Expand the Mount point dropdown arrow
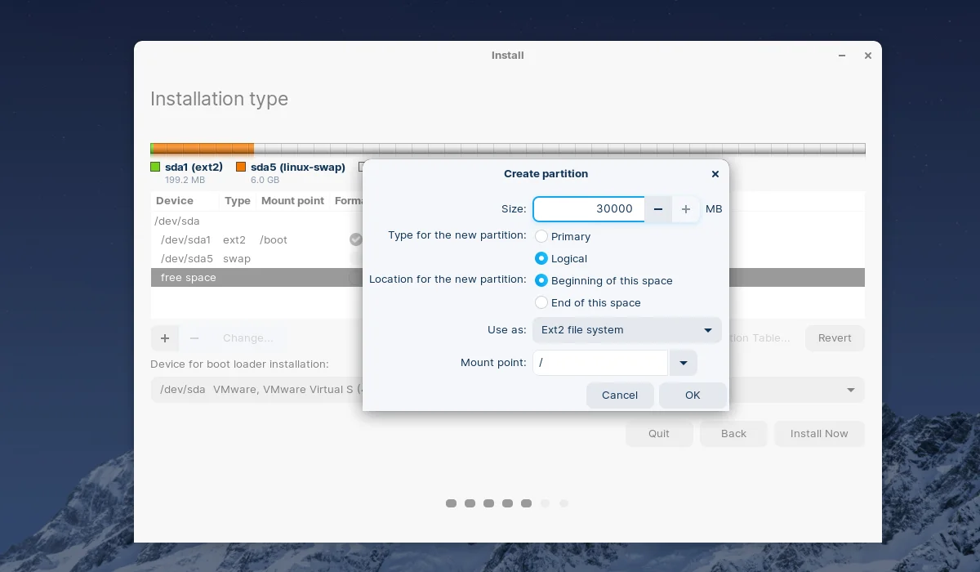The image size is (980, 572). 683,363
